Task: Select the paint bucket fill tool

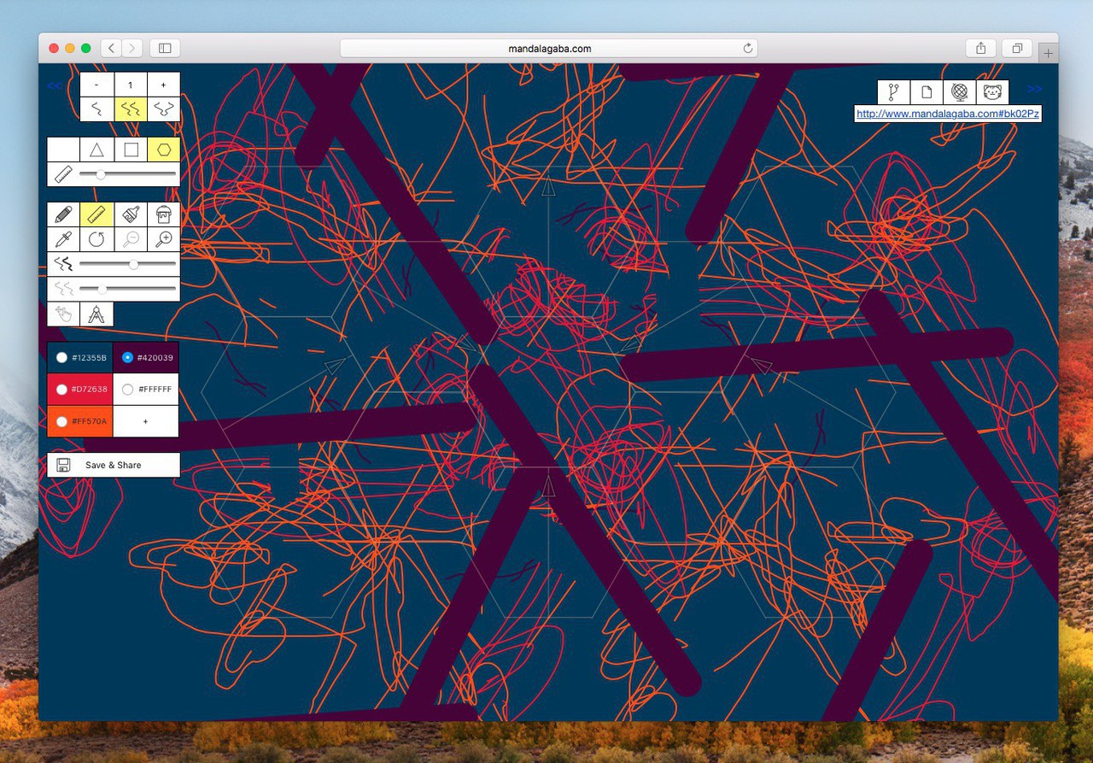Action: (x=164, y=214)
